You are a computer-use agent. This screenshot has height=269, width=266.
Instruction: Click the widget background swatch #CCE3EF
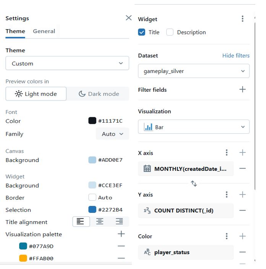tap(92, 185)
